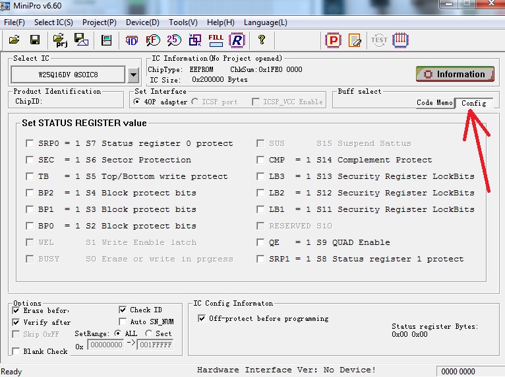
Task: Uncheck Erase before option
Action: (x=16, y=310)
